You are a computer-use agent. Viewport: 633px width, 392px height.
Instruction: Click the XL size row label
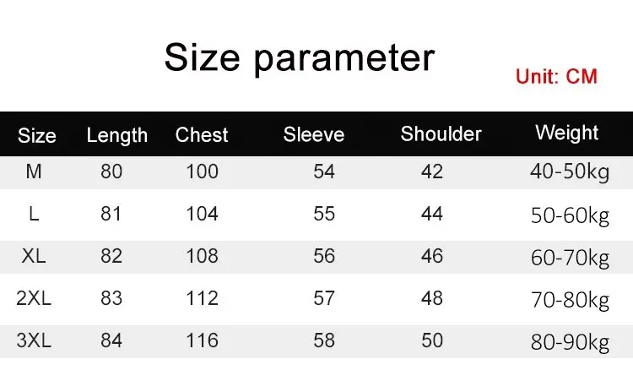34,257
